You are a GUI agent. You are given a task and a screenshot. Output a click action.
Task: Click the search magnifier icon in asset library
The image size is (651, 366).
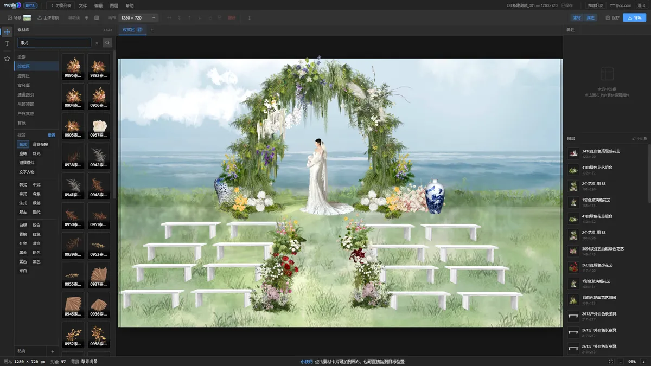[x=107, y=43]
